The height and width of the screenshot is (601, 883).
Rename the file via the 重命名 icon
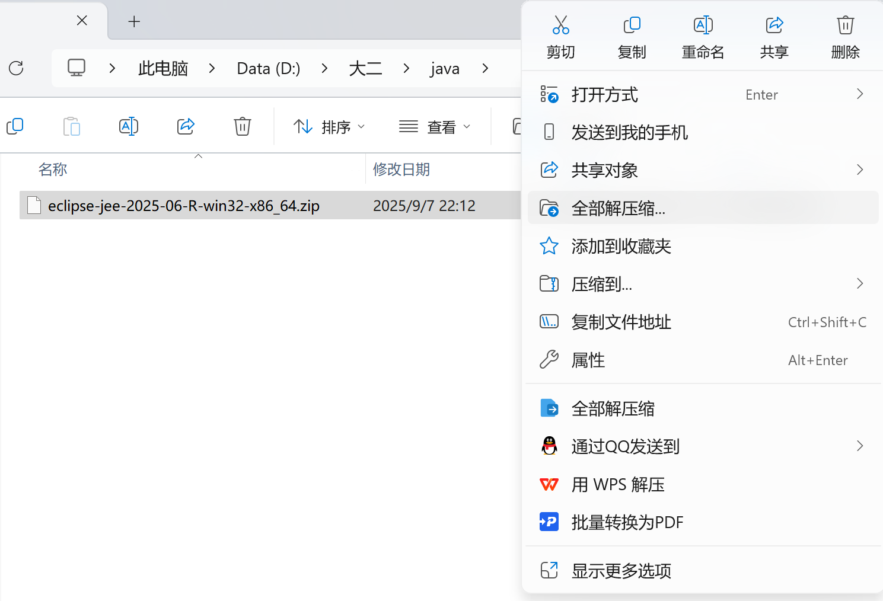[703, 36]
